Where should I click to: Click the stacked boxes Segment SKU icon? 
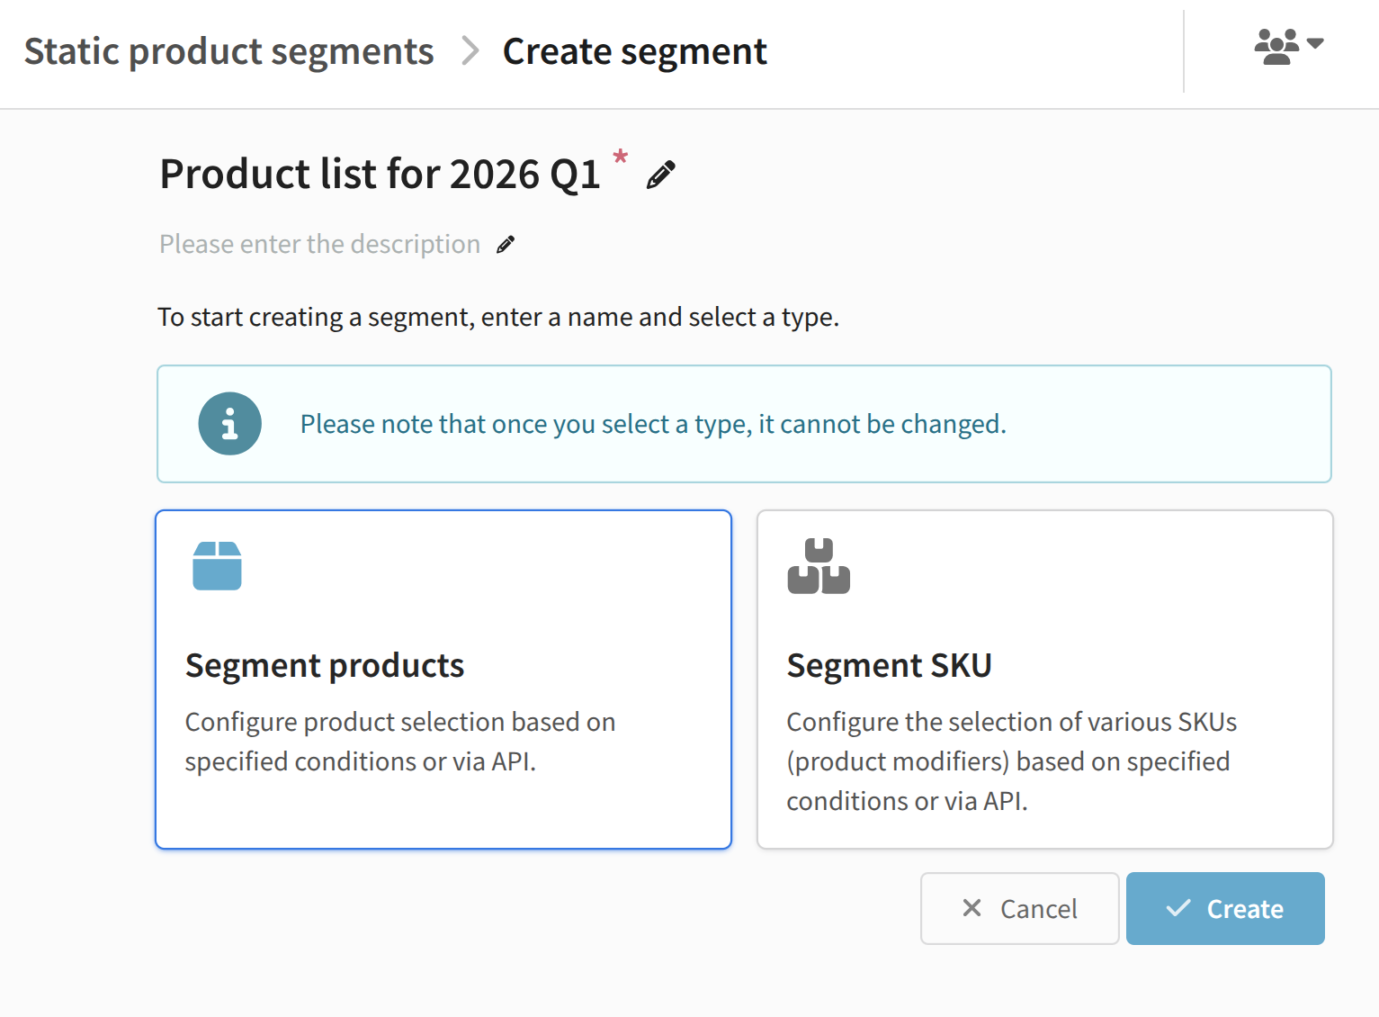point(819,566)
